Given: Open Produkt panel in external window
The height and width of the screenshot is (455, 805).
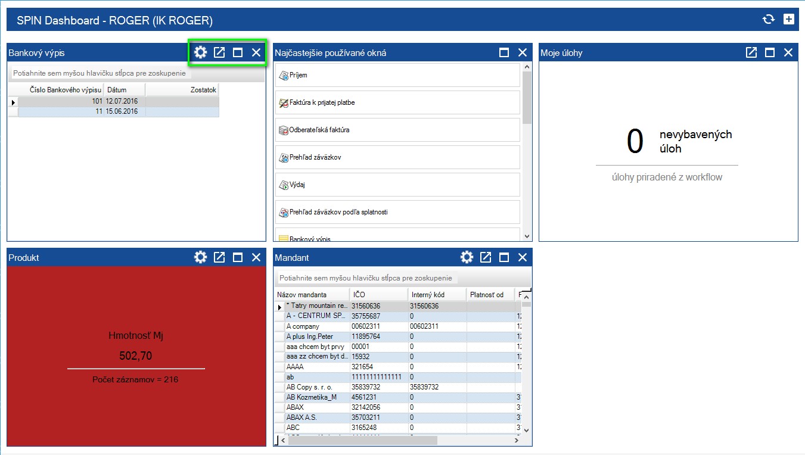Looking at the screenshot, I should click(219, 257).
